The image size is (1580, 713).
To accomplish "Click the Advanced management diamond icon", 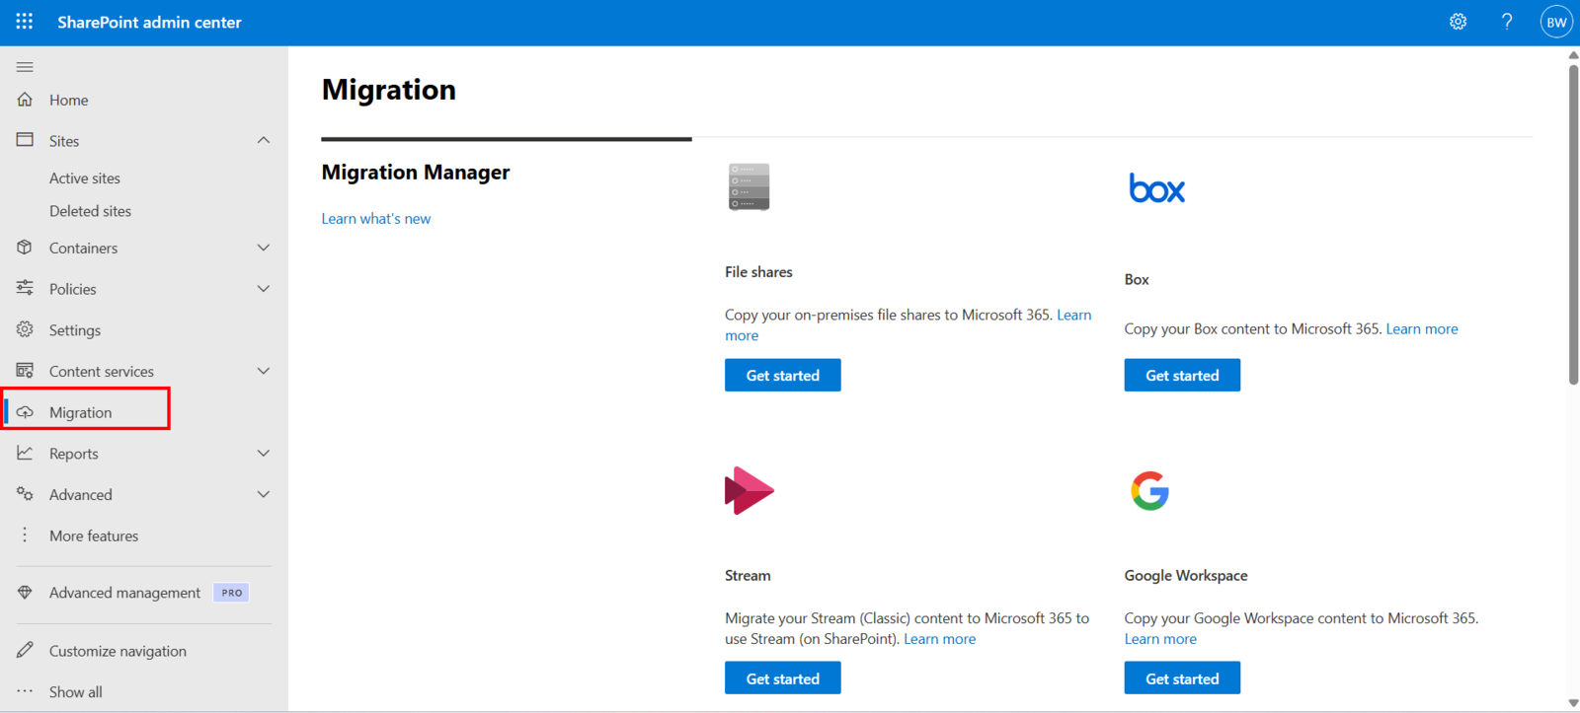I will 25,592.
